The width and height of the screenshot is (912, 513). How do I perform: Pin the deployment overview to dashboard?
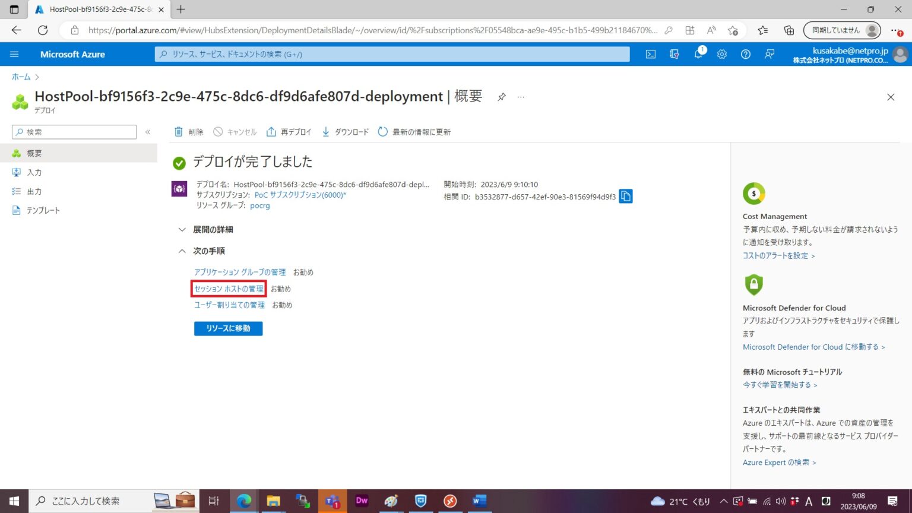tap(501, 96)
